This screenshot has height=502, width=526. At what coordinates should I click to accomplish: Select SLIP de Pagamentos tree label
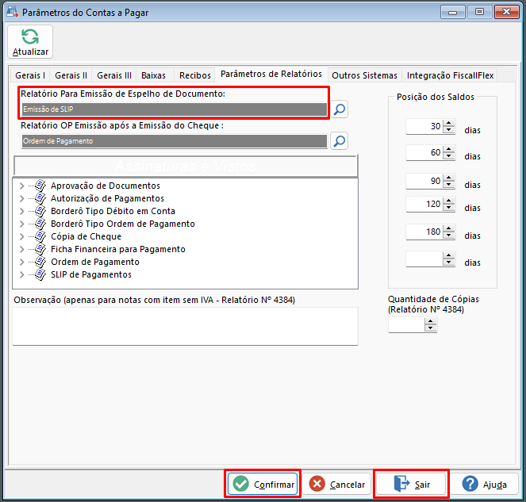(91, 274)
